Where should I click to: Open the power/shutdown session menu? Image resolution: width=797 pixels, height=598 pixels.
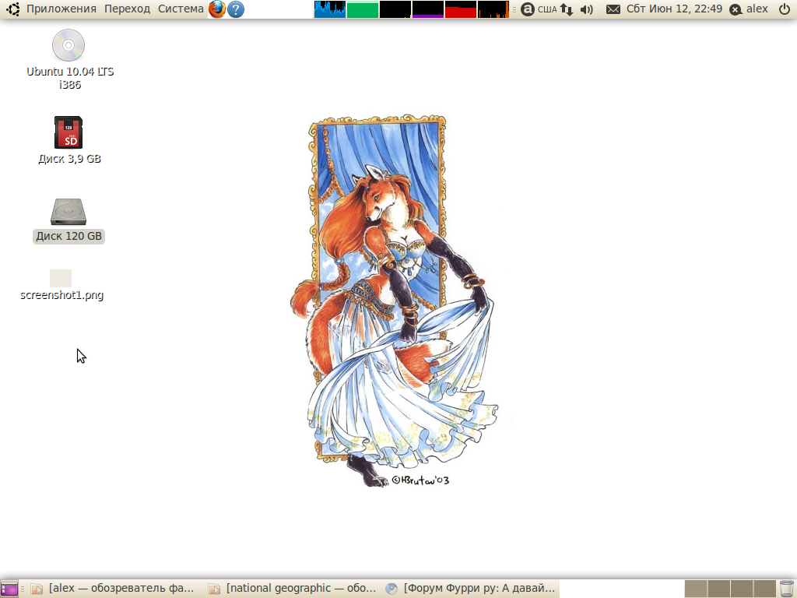coord(784,9)
